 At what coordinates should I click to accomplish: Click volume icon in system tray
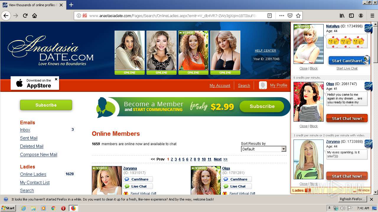[343, 208]
